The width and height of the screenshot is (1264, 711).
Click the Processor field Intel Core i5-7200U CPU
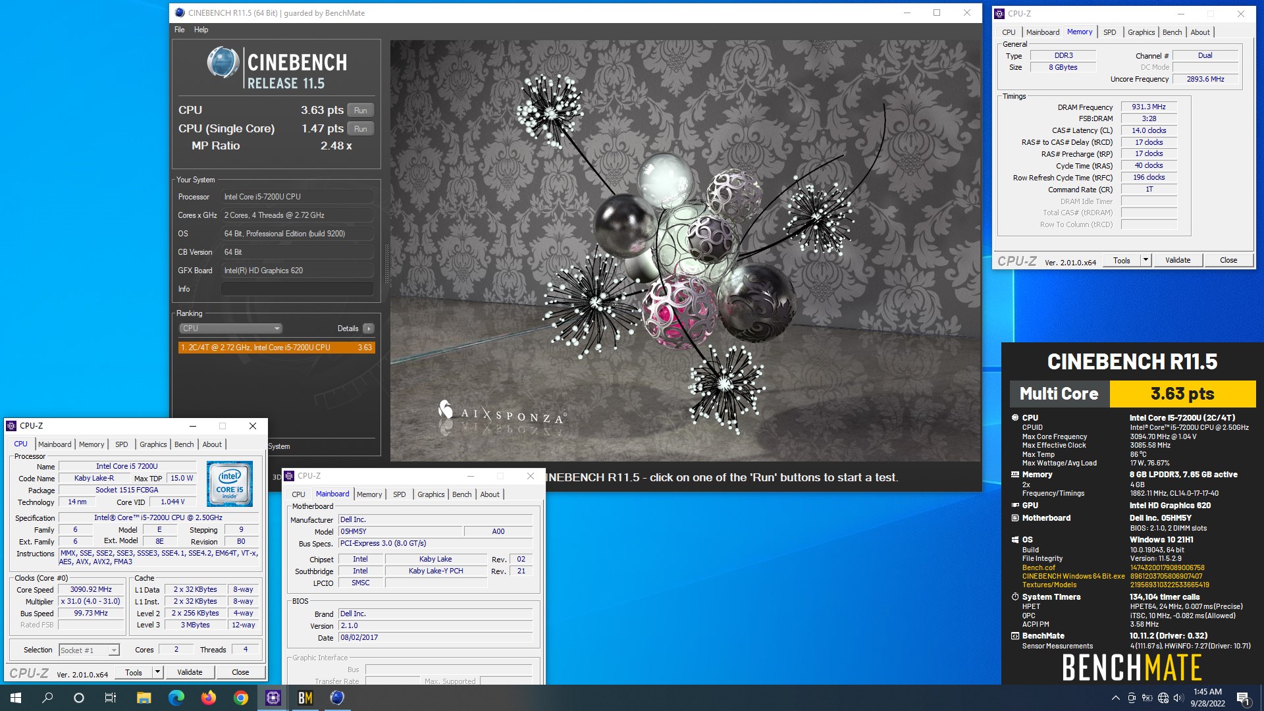pos(298,197)
